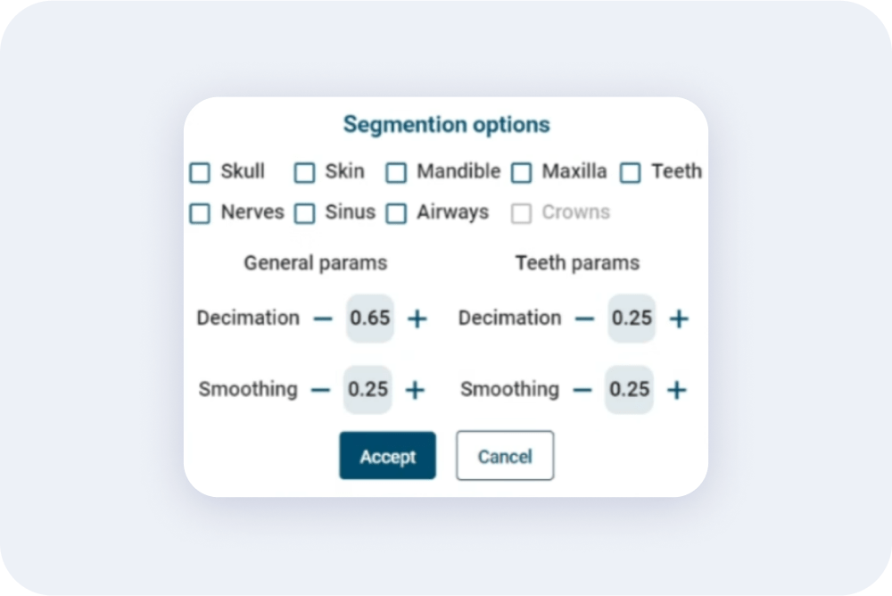
Task: Decrease Teeth params Smoothing with minus icon
Action: (x=582, y=390)
